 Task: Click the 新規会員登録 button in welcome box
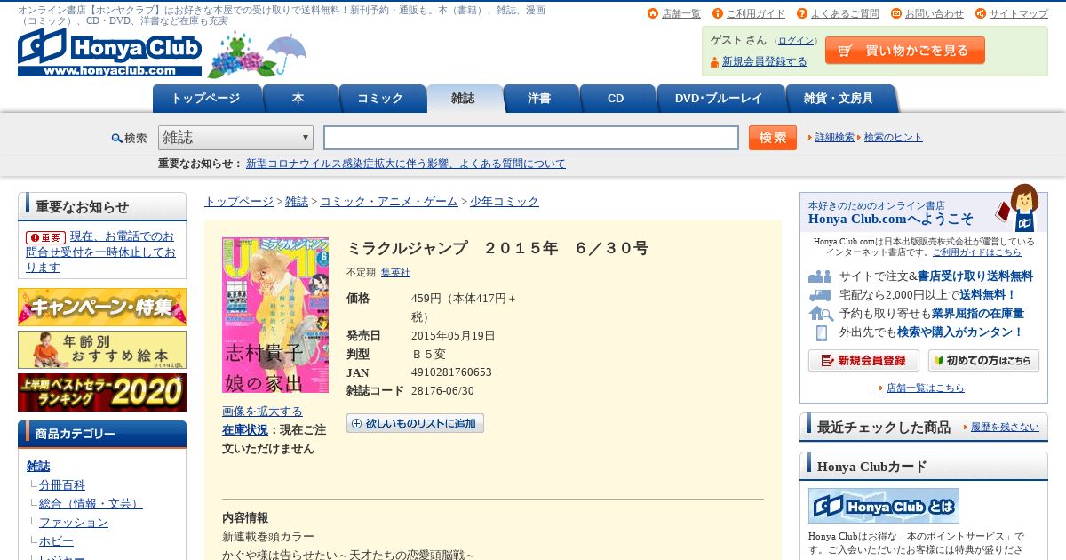863,361
